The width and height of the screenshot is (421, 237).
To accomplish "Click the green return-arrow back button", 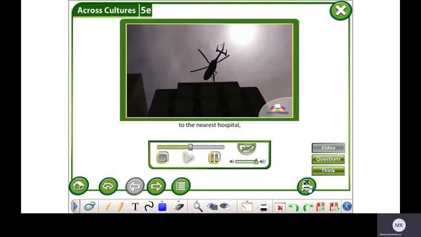I will click(x=108, y=186).
